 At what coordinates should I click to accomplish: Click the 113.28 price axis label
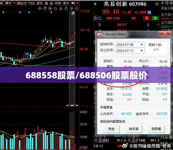point(85,11)
